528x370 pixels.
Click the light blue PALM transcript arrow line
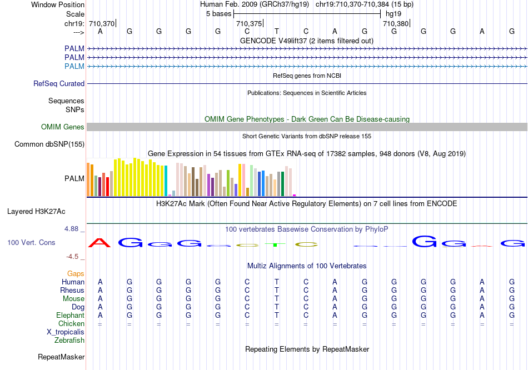tap(307, 66)
